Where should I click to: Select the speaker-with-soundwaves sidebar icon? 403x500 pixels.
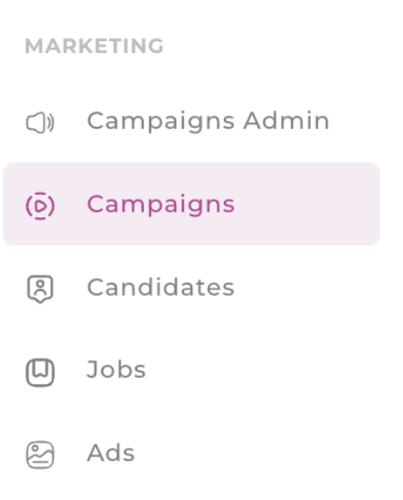click(40, 122)
